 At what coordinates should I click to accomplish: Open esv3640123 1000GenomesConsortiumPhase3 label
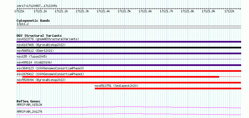(50, 68)
